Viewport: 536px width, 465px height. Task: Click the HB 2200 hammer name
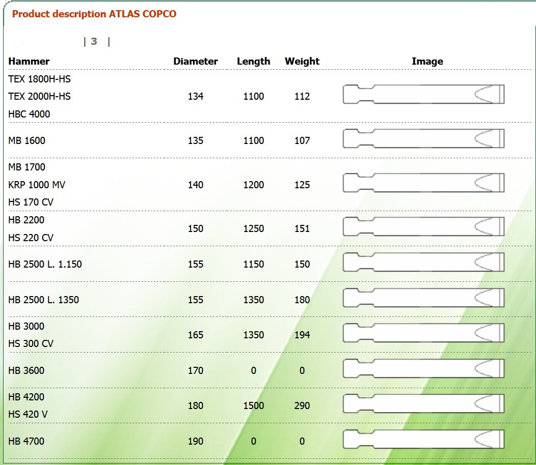(x=26, y=220)
